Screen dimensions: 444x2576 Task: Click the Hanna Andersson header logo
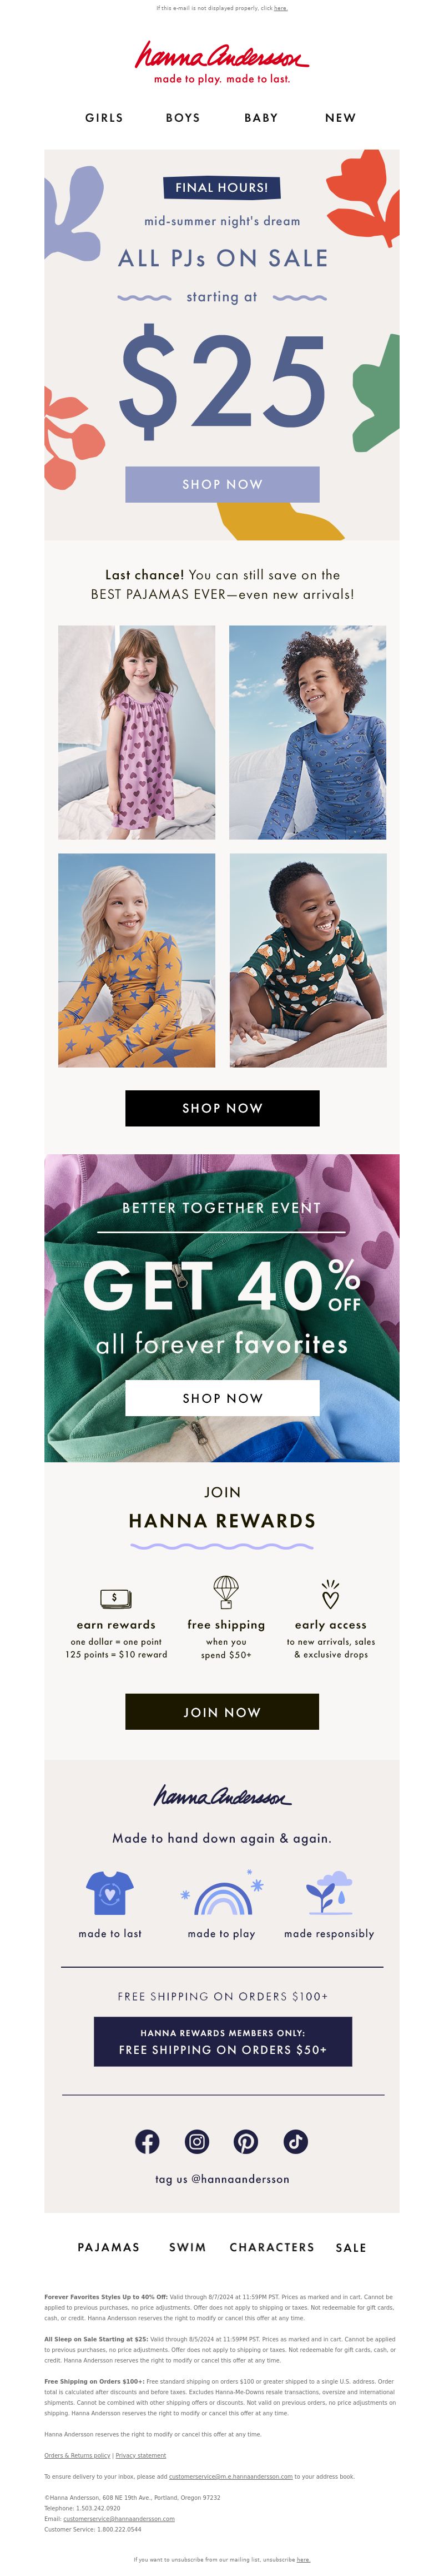coord(221,63)
